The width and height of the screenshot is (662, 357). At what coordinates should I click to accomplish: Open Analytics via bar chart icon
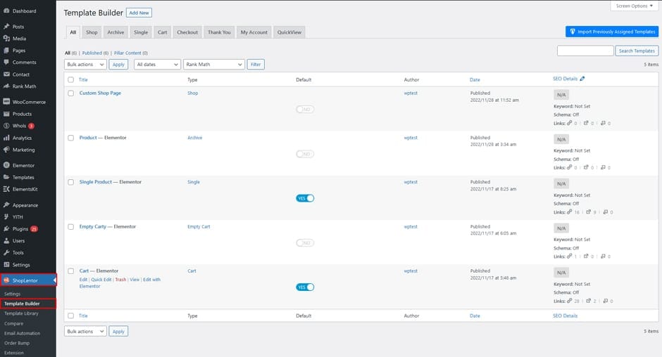pyautogui.click(x=6, y=138)
